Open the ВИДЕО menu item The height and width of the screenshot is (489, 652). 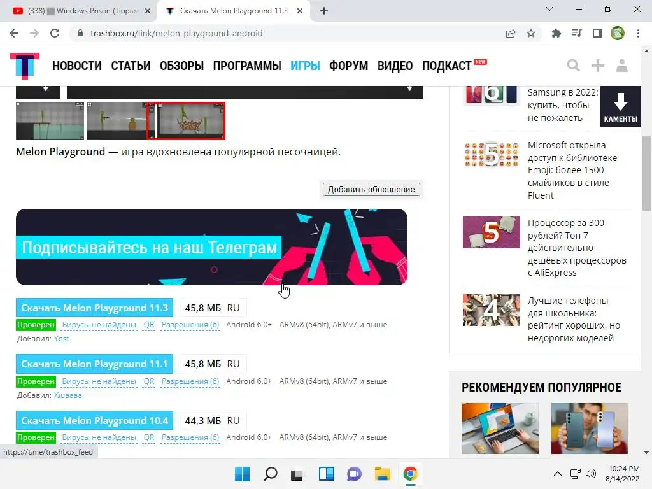[x=395, y=66]
